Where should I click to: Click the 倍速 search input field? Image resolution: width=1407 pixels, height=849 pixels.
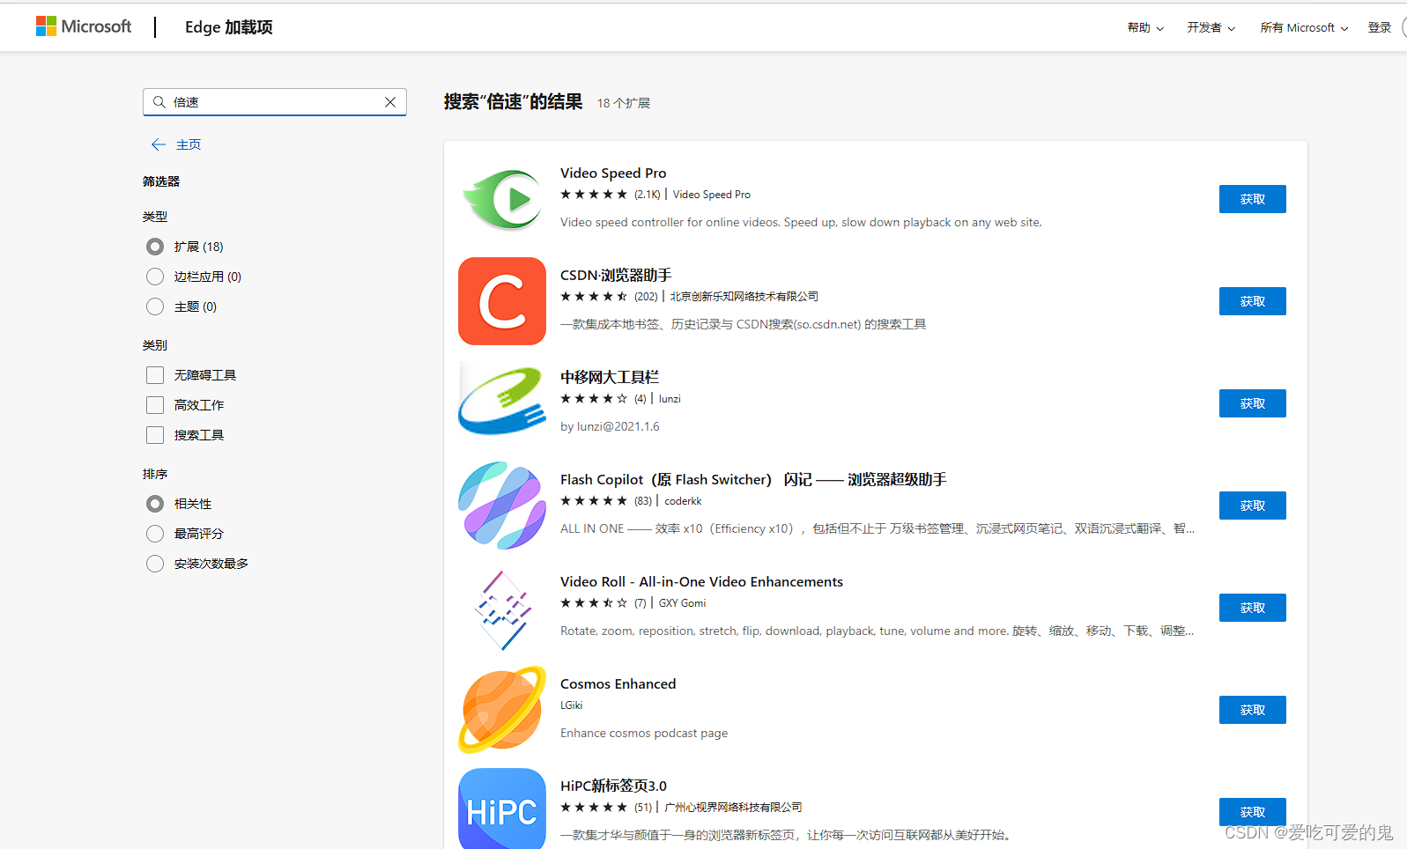274,102
